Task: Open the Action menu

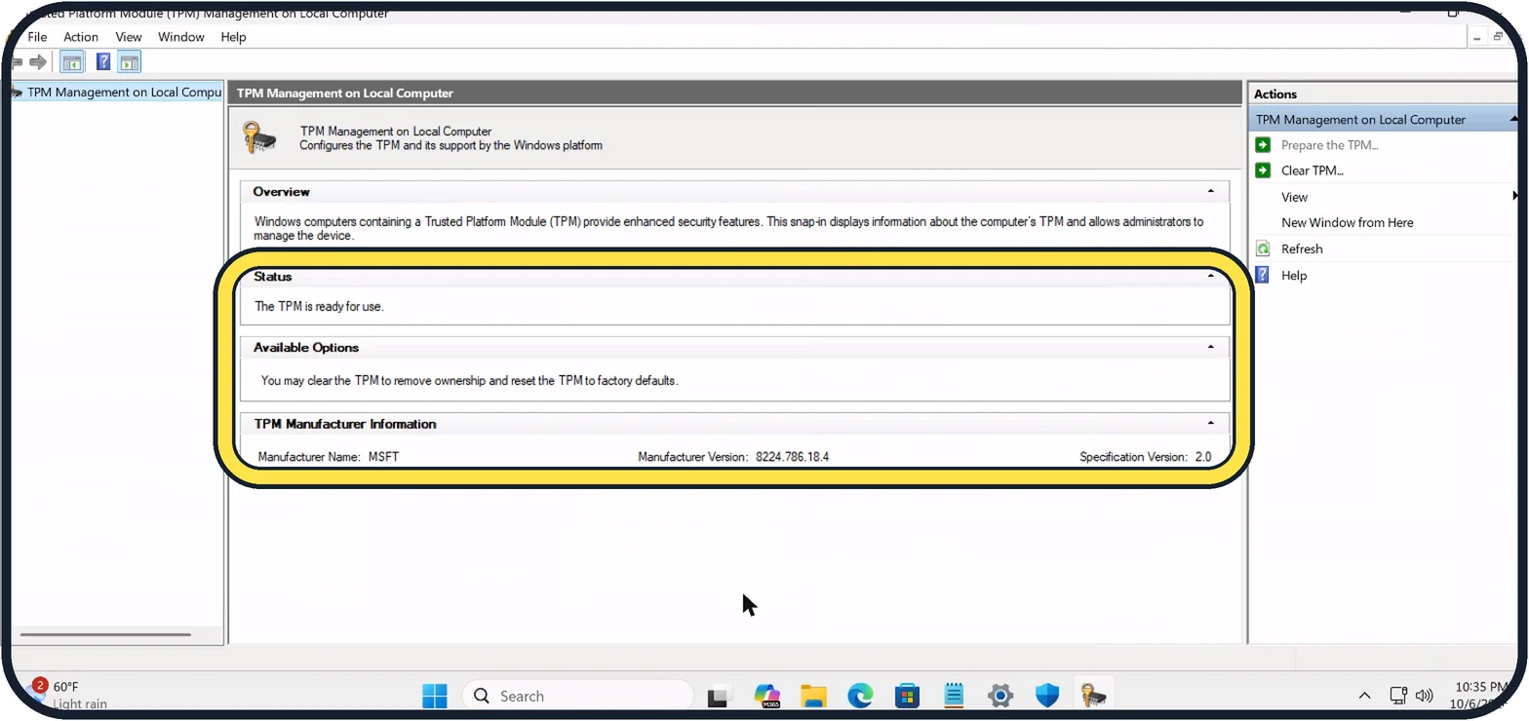Action: (81, 37)
